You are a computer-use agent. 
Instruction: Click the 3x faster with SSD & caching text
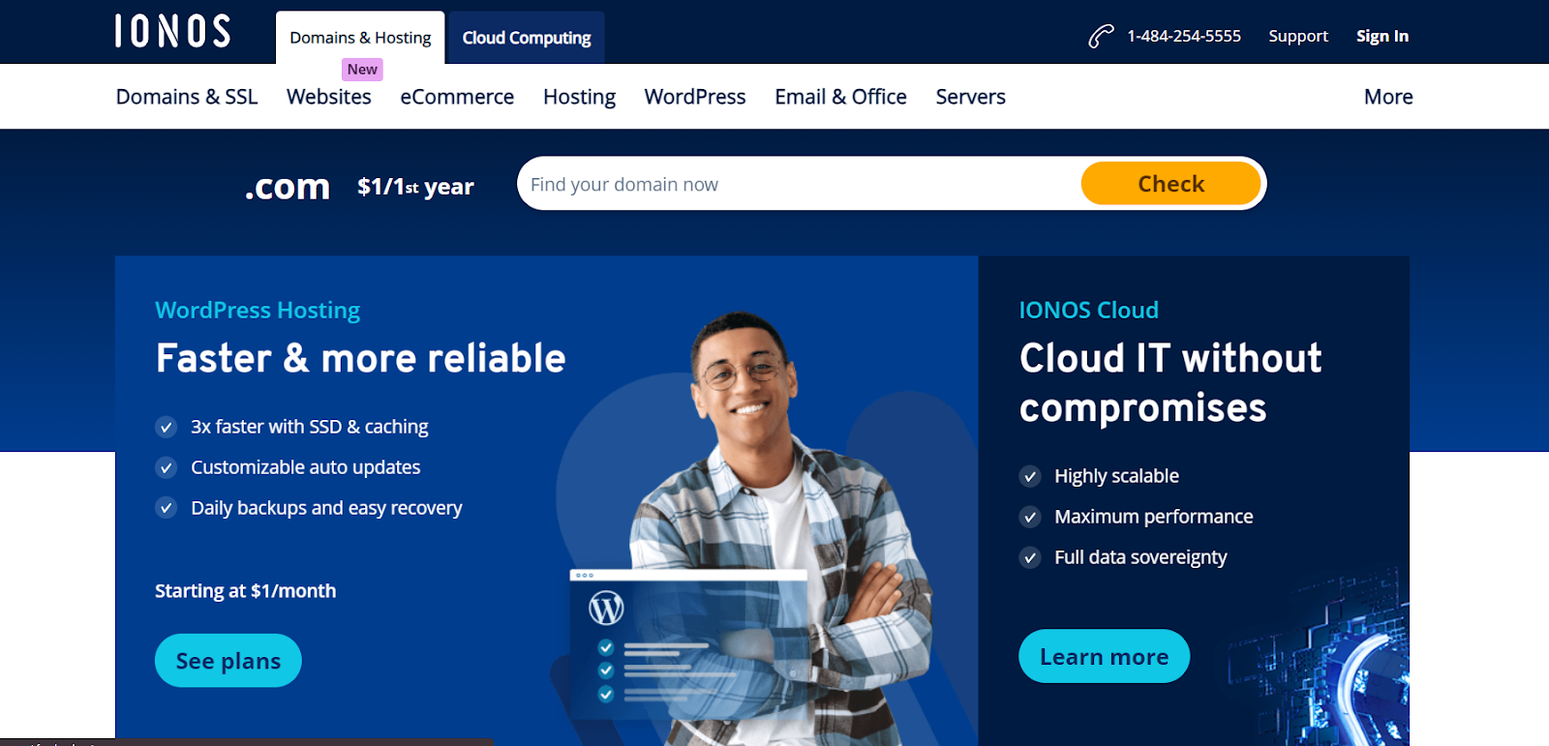pyautogui.click(x=309, y=427)
